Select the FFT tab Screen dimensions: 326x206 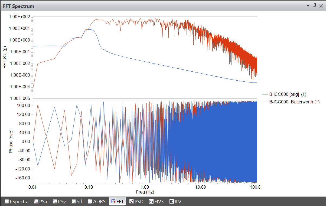[x=118, y=201]
